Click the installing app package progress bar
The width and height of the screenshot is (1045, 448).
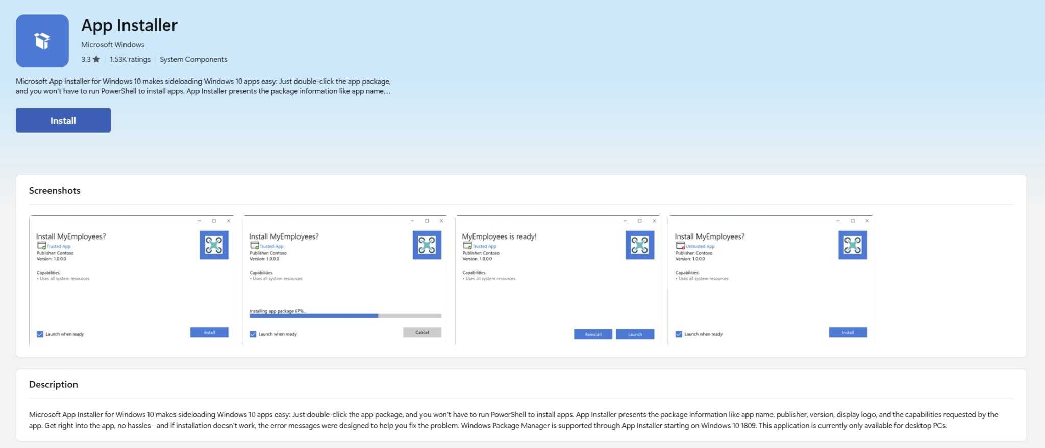click(x=345, y=316)
